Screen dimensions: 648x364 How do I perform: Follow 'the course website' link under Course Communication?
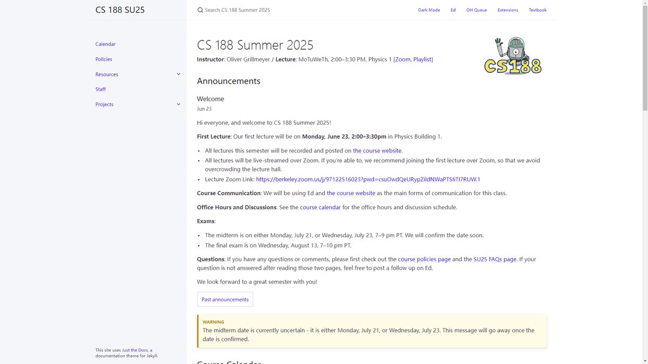351,193
